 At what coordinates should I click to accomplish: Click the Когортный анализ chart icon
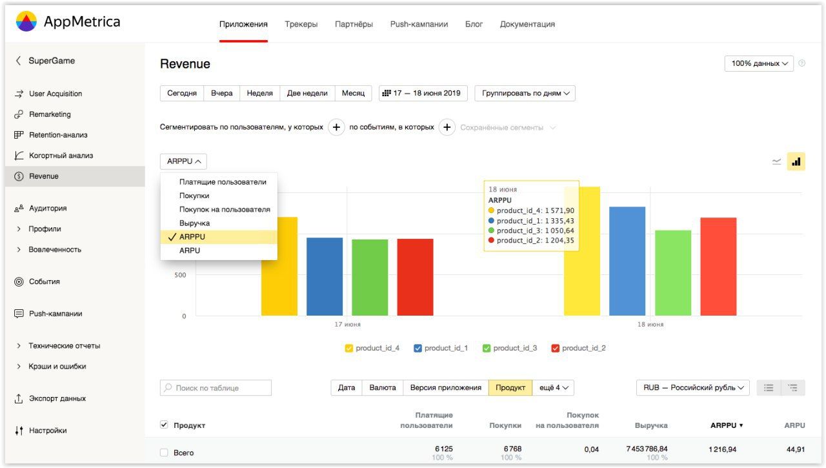19,156
